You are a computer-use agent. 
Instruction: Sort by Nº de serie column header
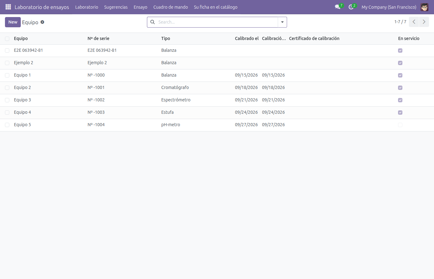coord(98,38)
